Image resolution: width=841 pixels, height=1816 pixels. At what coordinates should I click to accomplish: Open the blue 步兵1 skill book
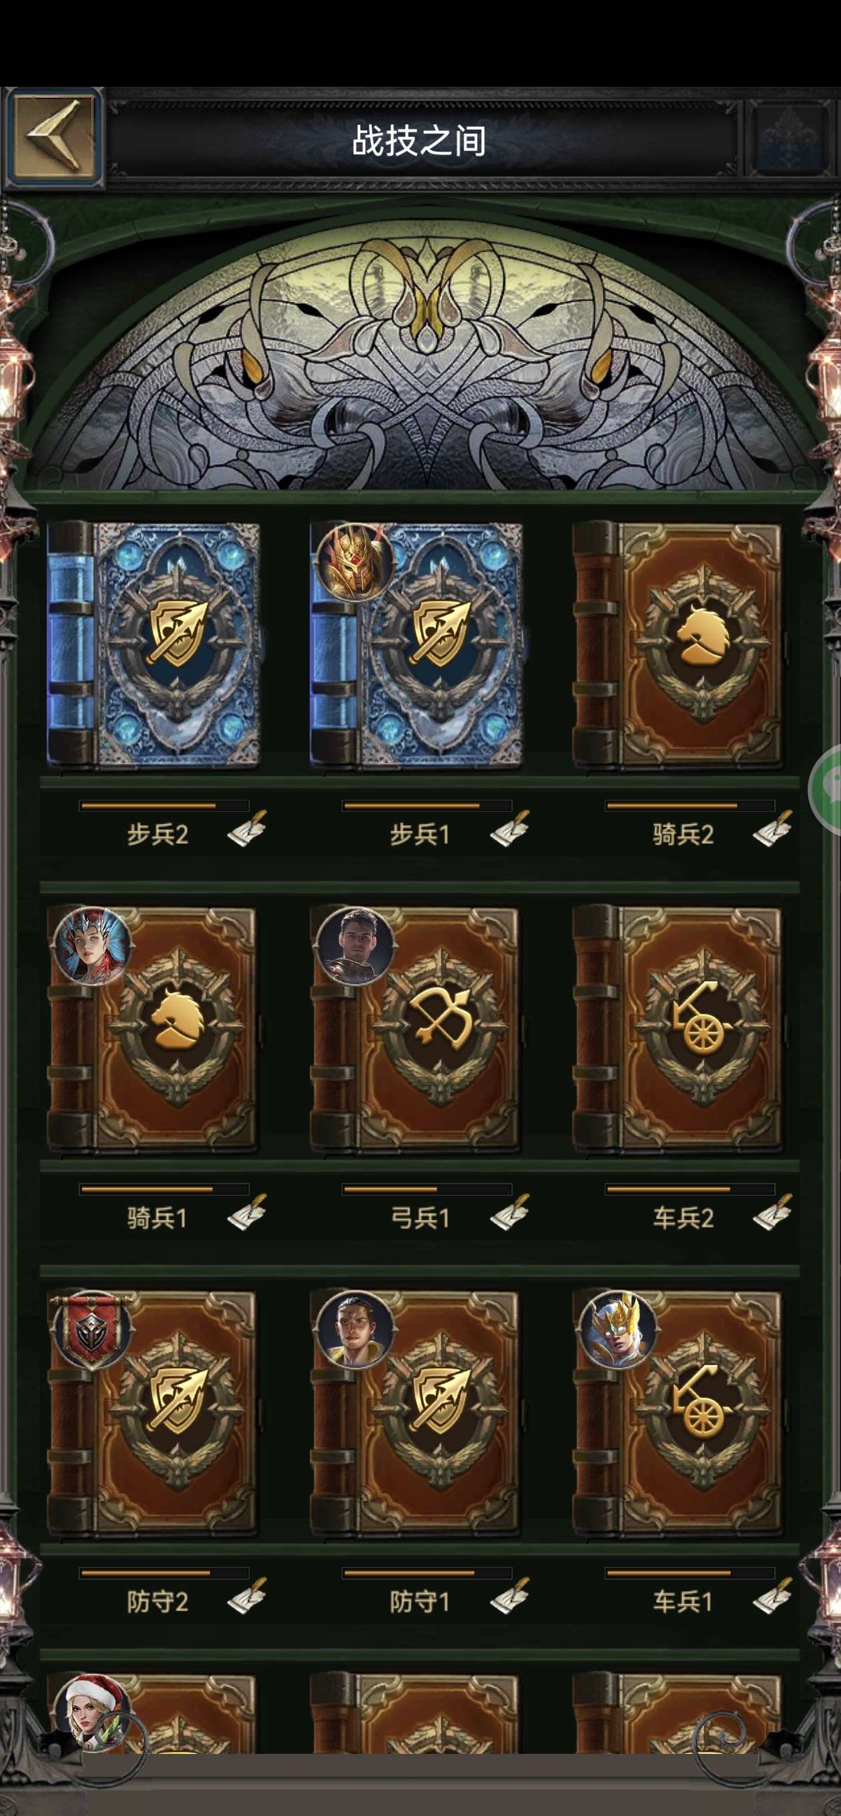[x=416, y=644]
